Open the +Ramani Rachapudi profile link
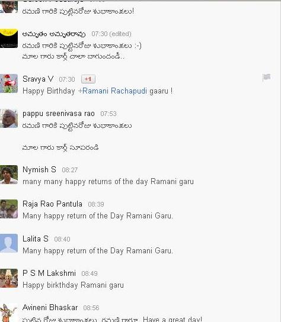 click(113, 91)
